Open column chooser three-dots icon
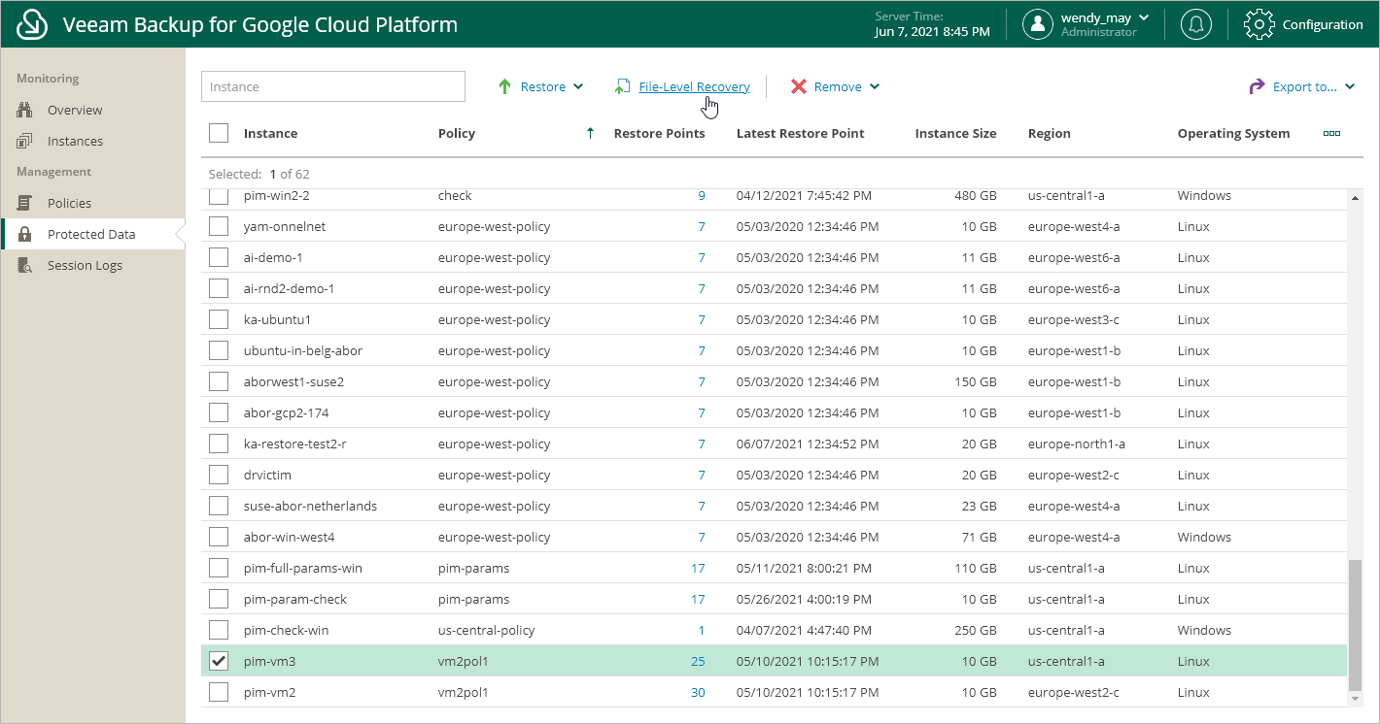 pyautogui.click(x=1331, y=133)
